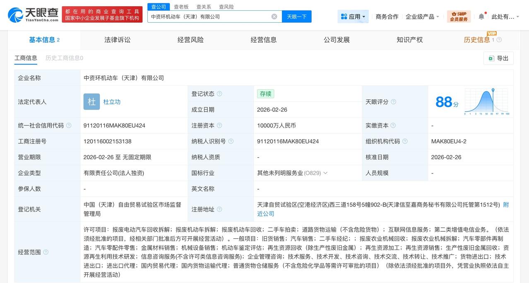Click the apps grid icon next to 应用

(344, 16)
